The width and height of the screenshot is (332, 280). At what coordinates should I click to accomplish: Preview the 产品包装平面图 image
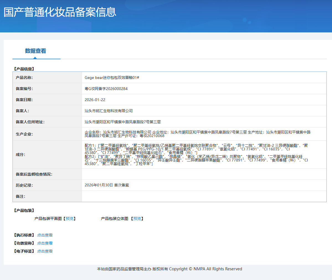click(70, 219)
